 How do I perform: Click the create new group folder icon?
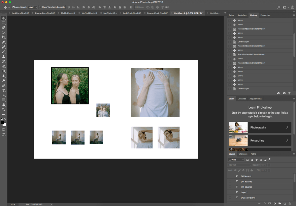pyautogui.click(x=279, y=204)
